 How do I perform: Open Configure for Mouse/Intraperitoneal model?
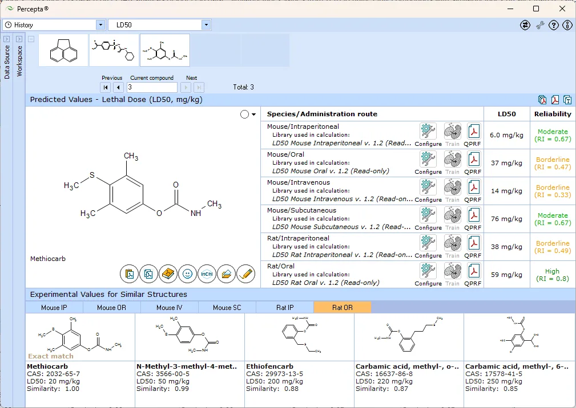click(x=428, y=132)
